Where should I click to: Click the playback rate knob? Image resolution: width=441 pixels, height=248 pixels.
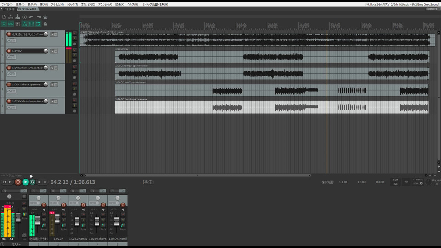tap(428, 182)
